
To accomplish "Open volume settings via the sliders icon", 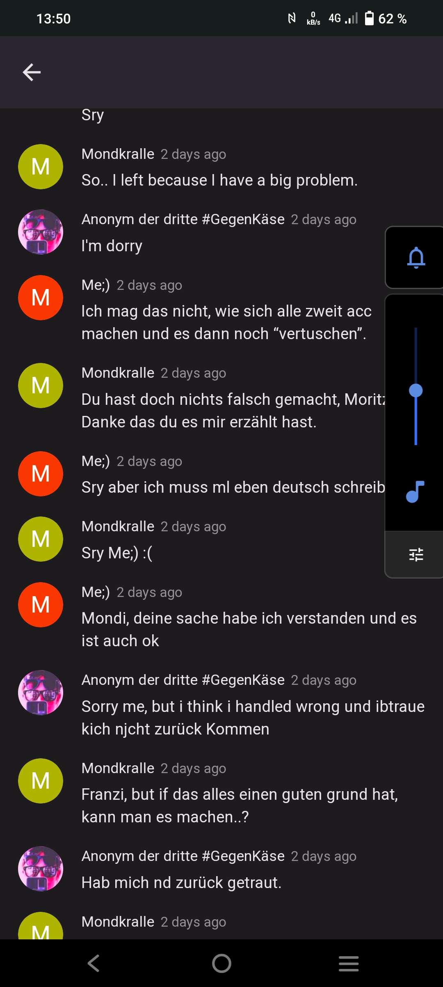I will coord(416,555).
